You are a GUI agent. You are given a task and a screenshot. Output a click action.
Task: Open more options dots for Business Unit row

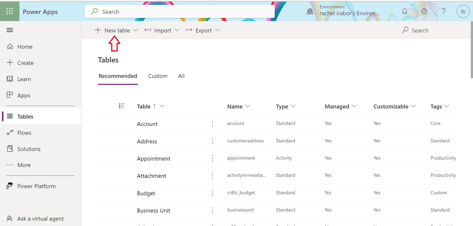click(213, 210)
